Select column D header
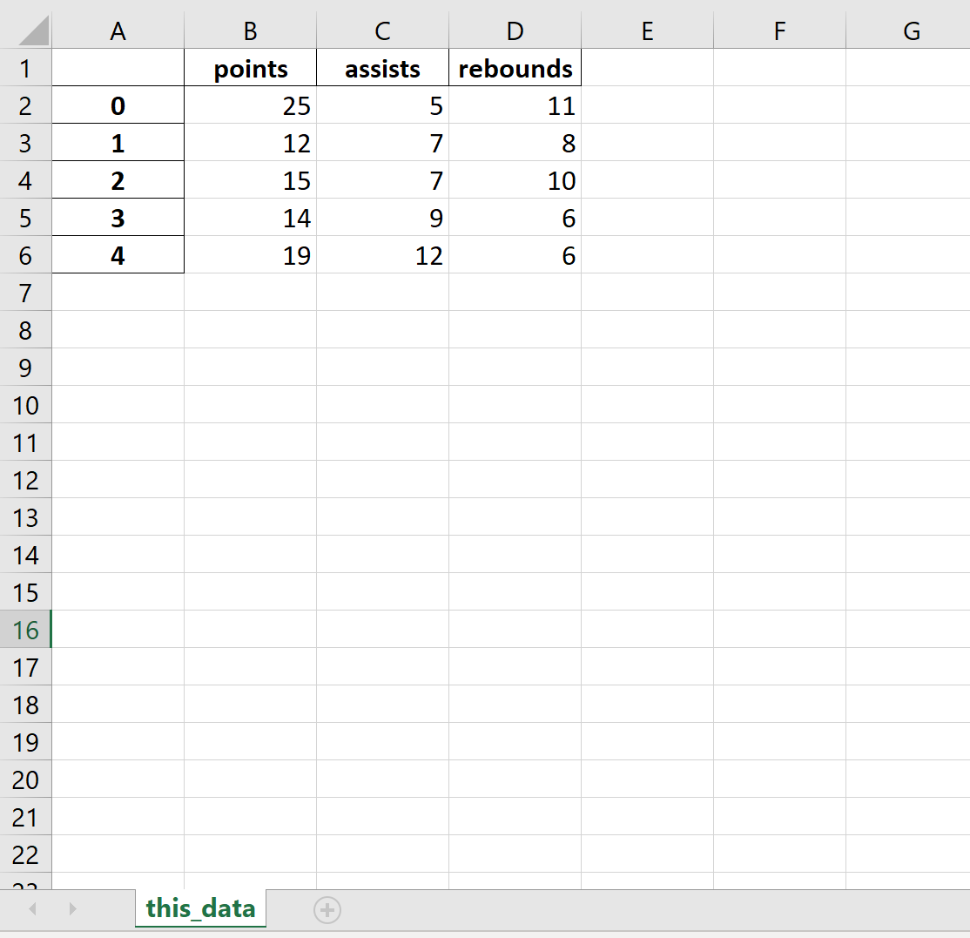Viewport: 970px width, 938px height. point(515,30)
